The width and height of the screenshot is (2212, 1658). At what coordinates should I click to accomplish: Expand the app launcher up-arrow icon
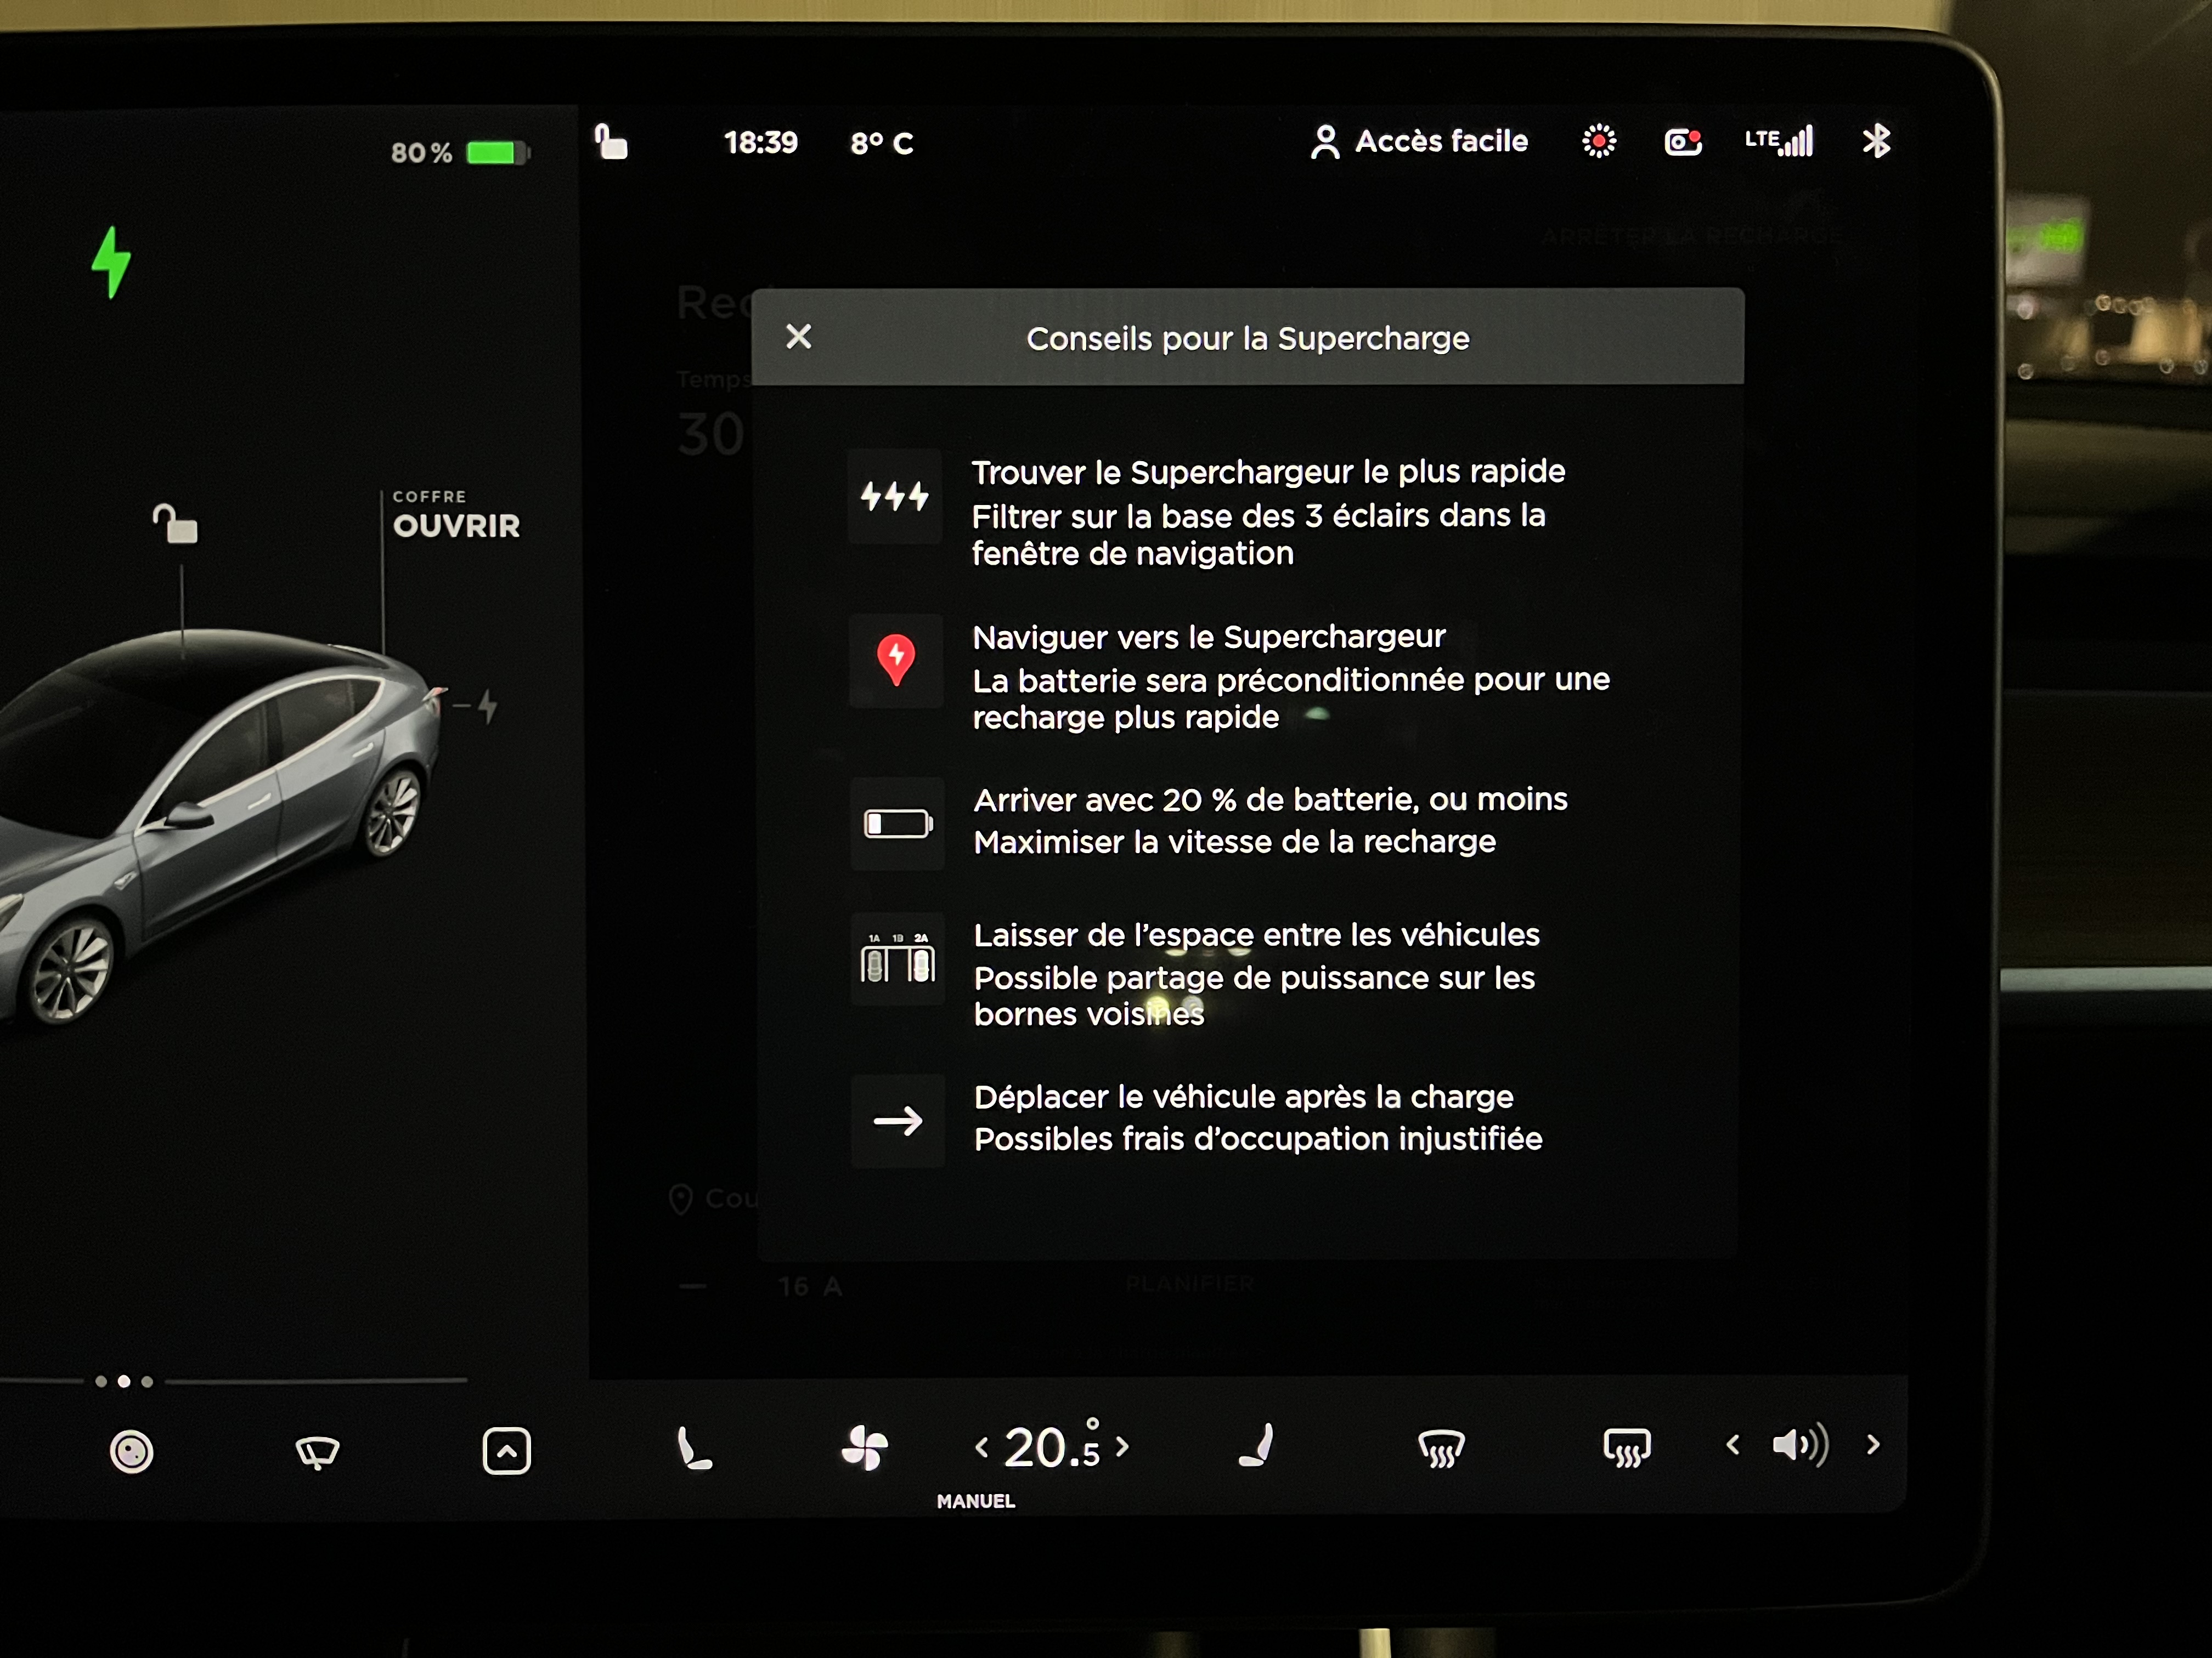coord(507,1451)
